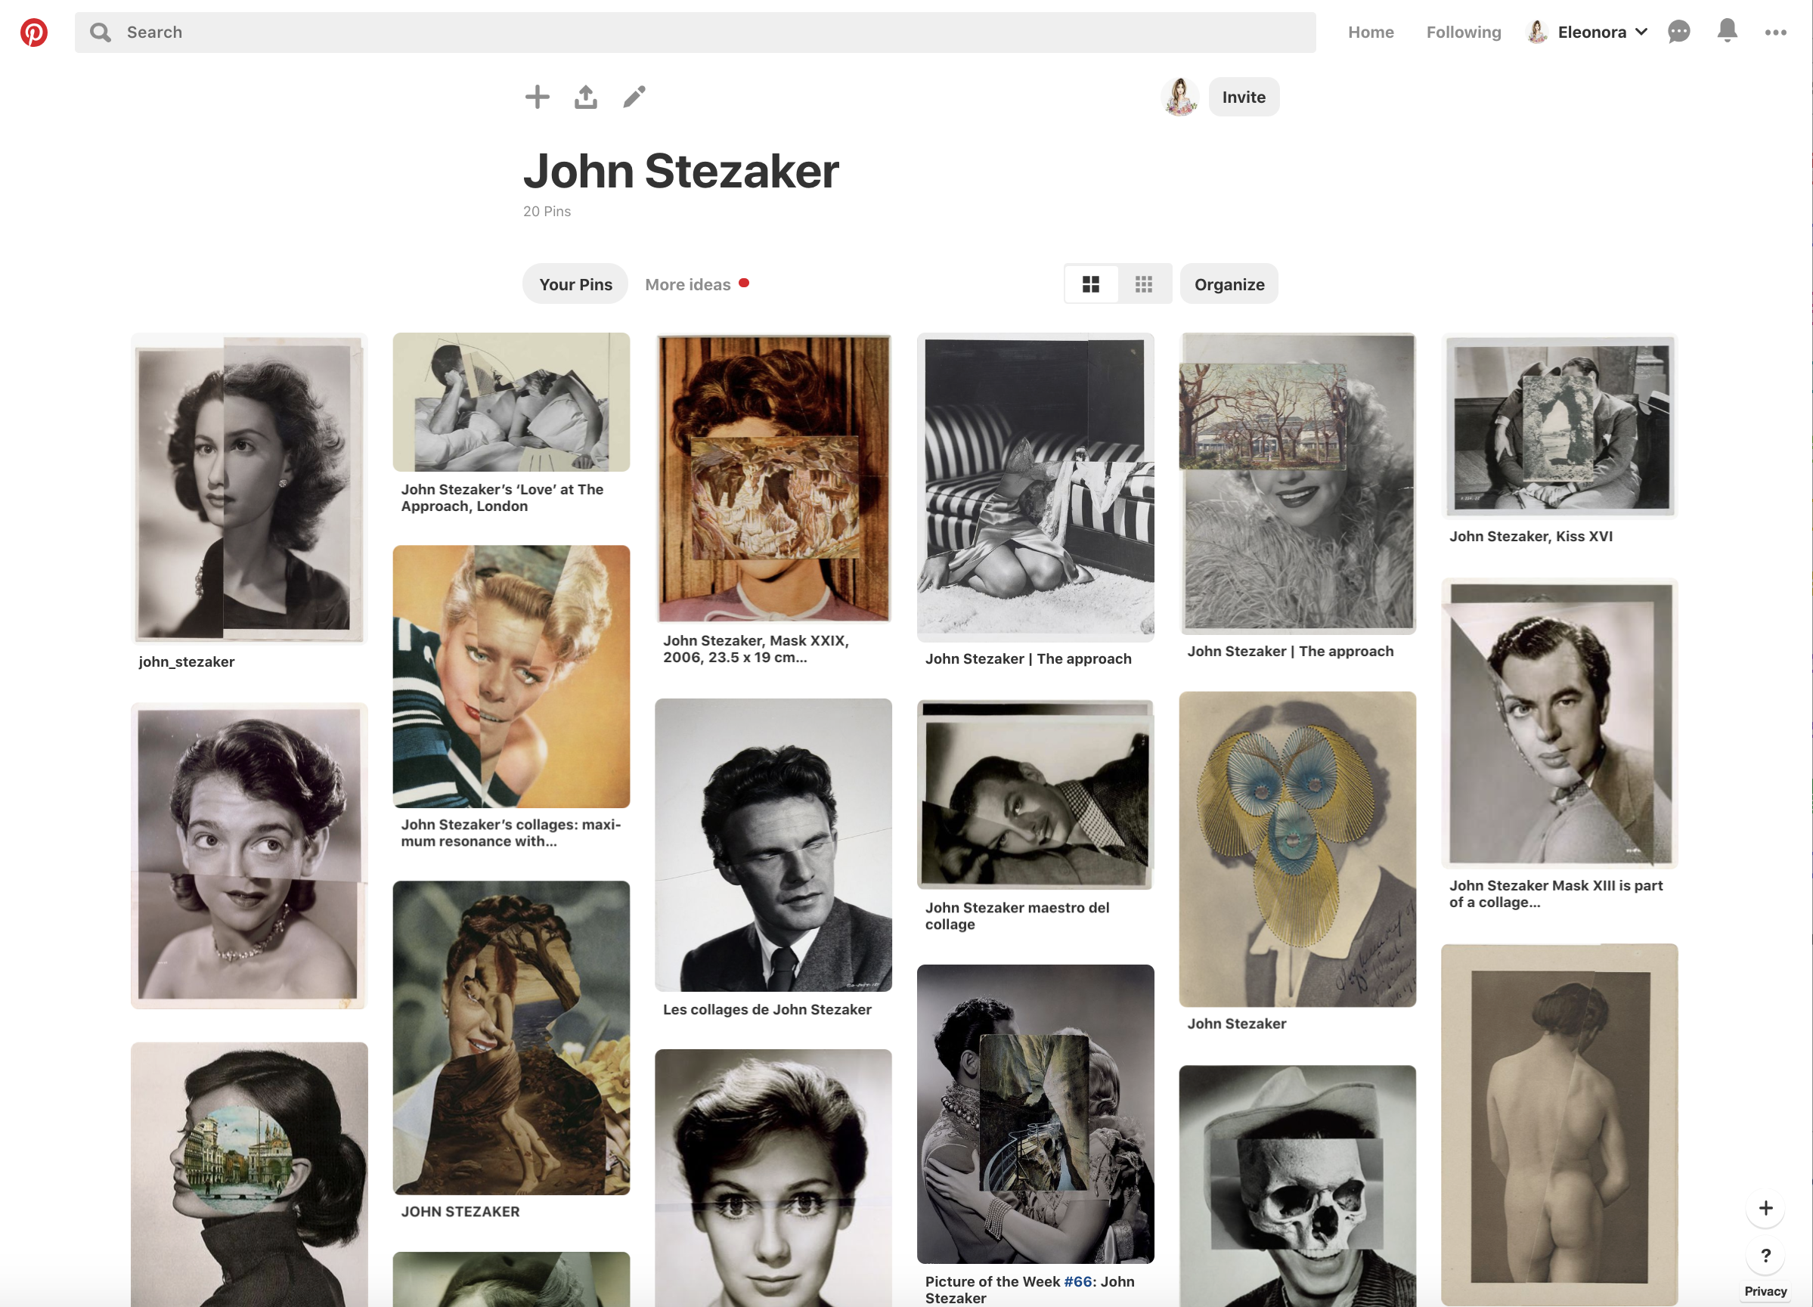Image resolution: width=1813 pixels, height=1307 pixels.
Task: Switch to the More ideas tab
Action: (x=687, y=284)
